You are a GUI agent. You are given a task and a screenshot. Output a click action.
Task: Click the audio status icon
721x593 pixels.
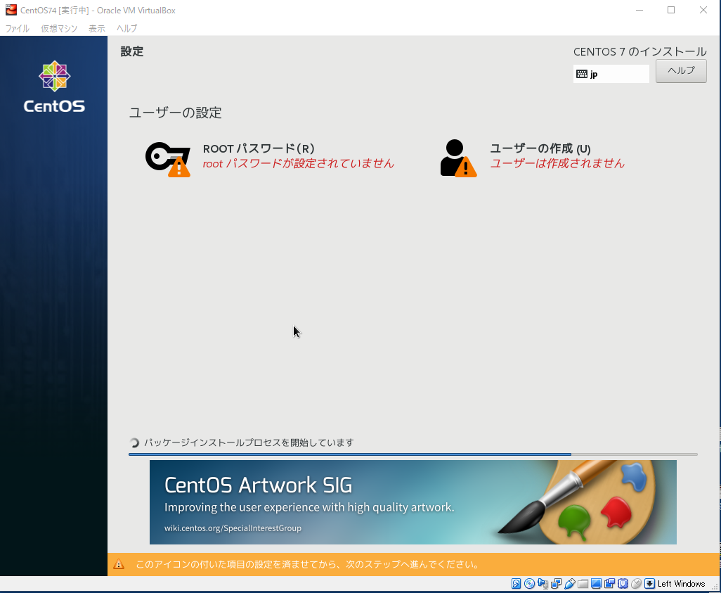[543, 584]
